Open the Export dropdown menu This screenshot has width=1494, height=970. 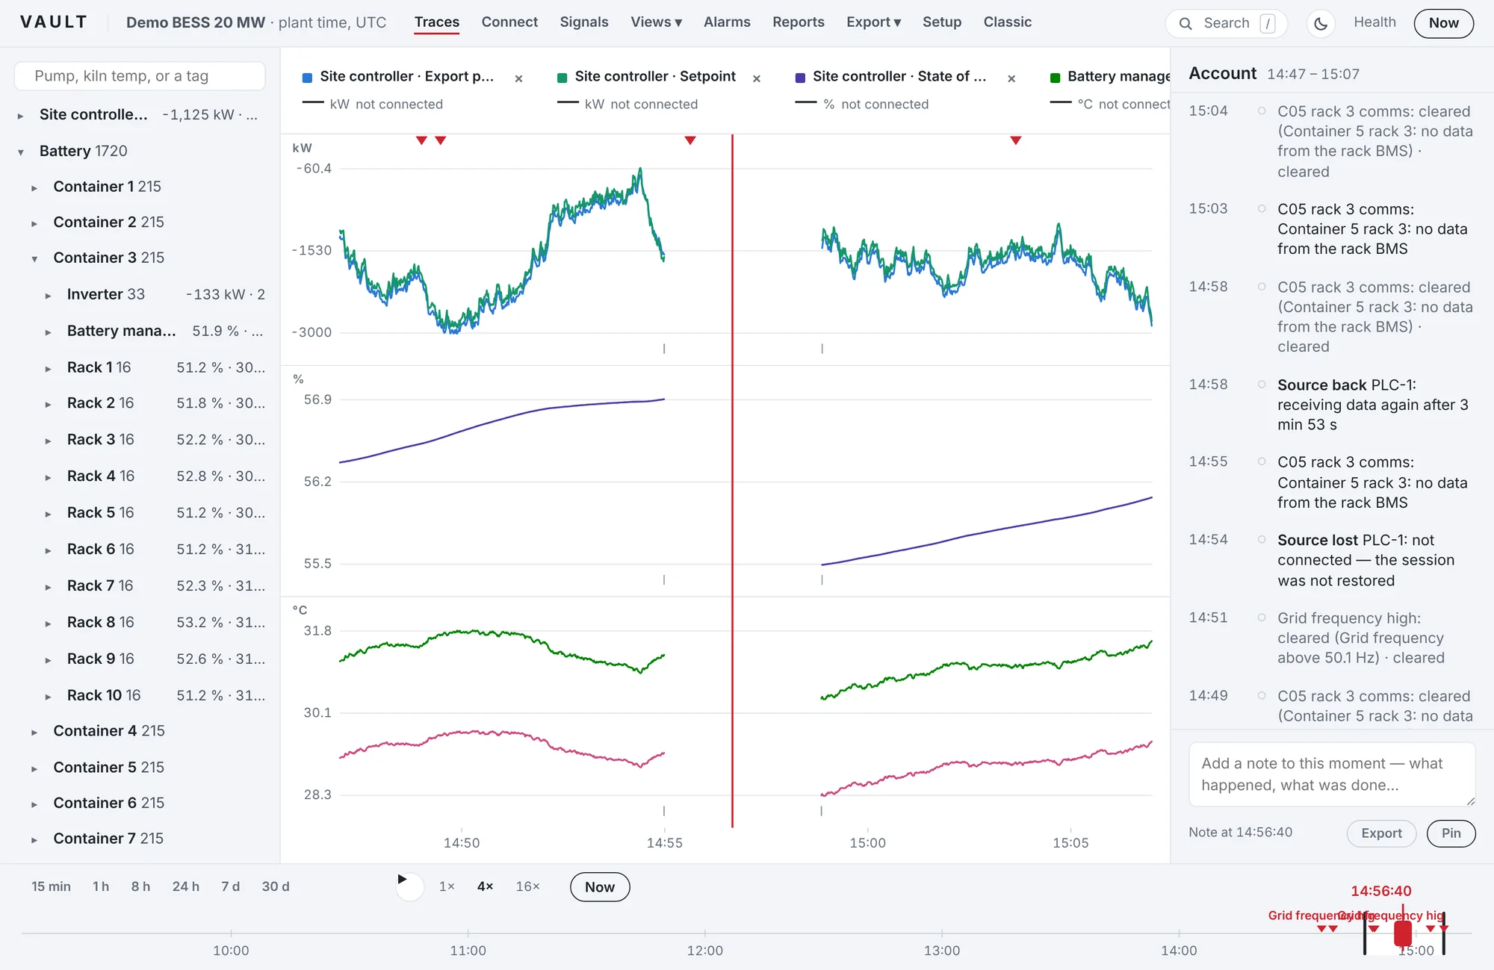coord(873,22)
